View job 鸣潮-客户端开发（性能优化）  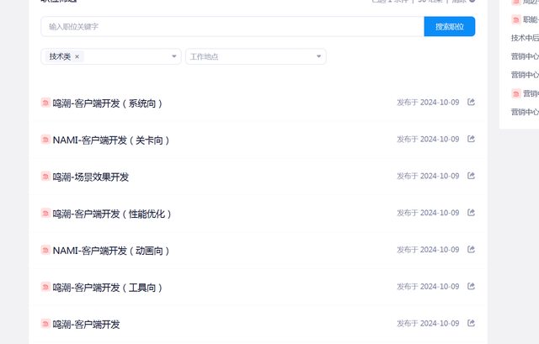point(112,214)
